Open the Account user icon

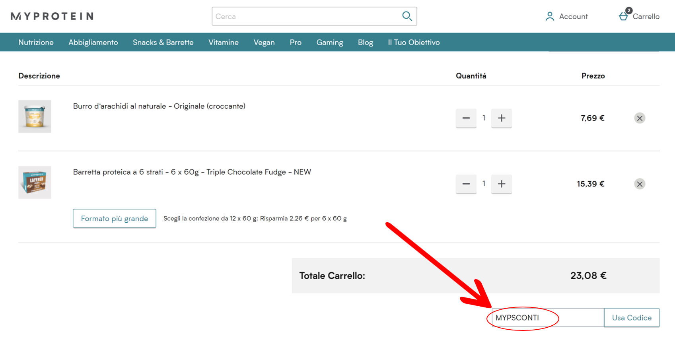[x=550, y=16]
